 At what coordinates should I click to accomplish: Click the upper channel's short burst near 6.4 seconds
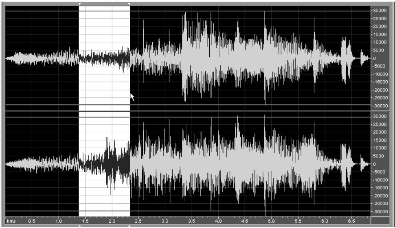346,60
